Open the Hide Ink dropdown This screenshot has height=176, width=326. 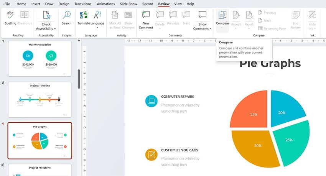tap(312, 28)
